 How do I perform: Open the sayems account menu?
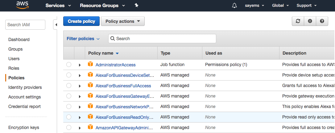(254, 6)
